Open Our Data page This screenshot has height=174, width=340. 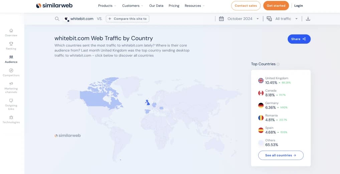156,6
